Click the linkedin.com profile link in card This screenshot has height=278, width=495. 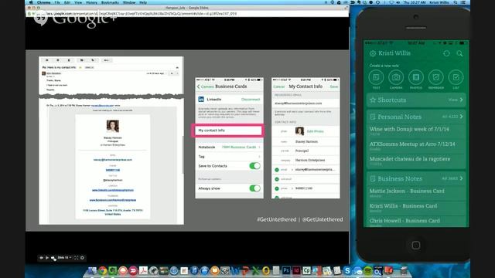[x=113, y=190]
